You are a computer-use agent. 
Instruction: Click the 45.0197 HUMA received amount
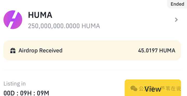point(157,51)
